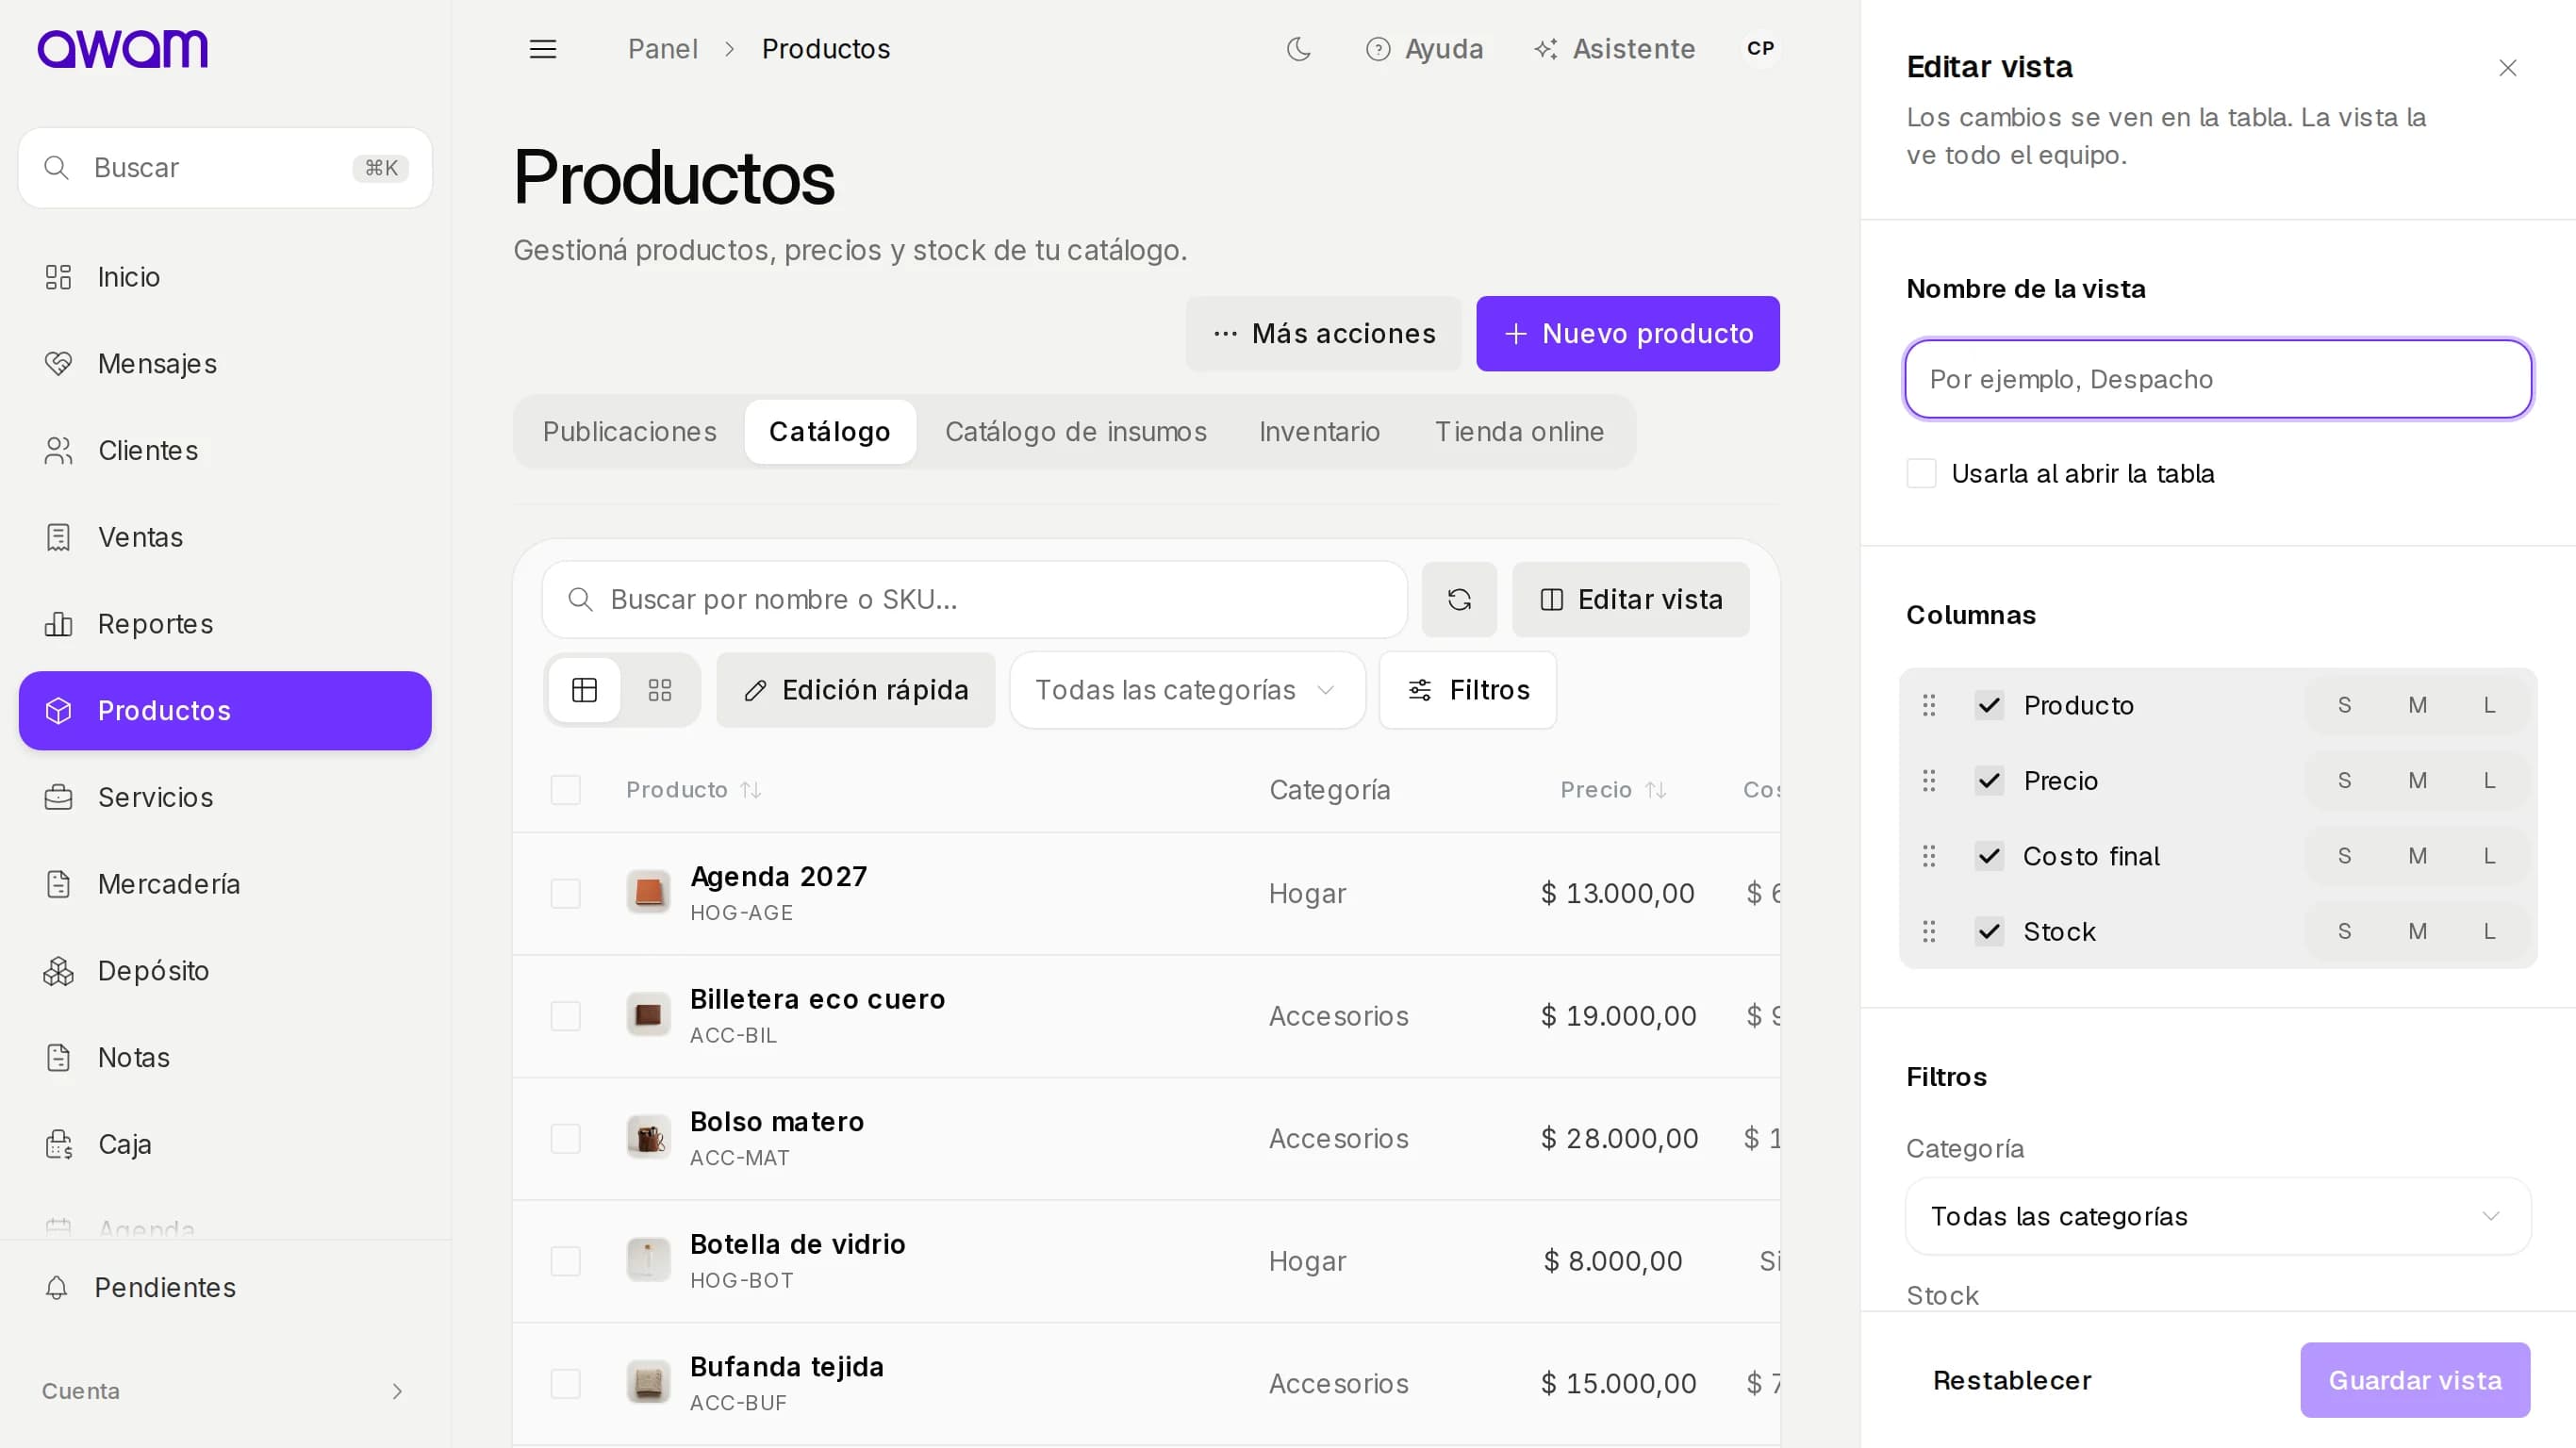Click Restablecer button

[2012, 1380]
